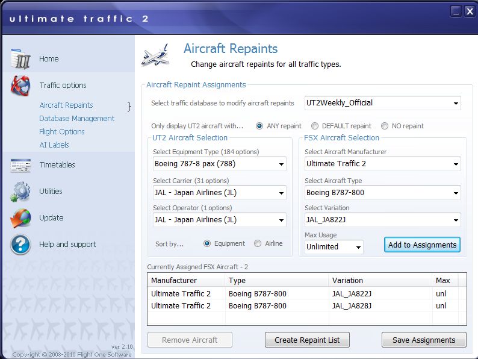Open Select Carrier dropdown
This screenshot has height=359, width=478.
click(220, 193)
